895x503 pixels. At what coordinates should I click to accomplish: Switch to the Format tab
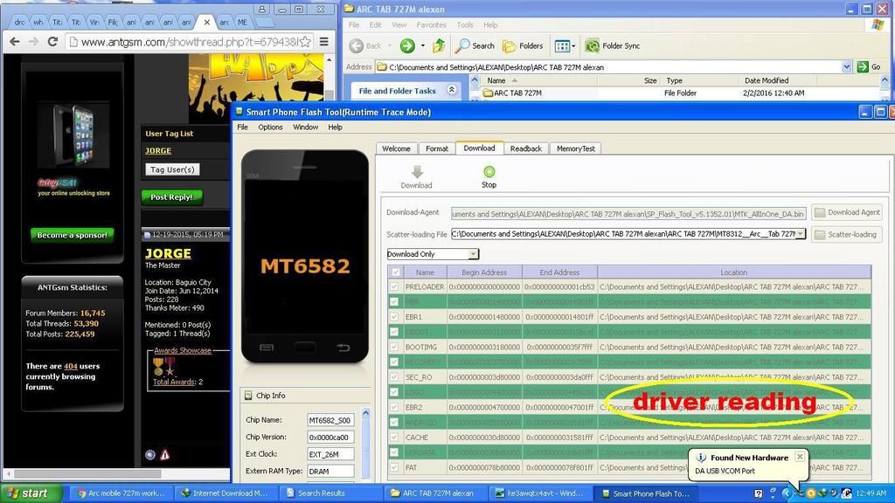437,148
